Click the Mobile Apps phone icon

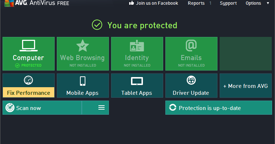click(82, 81)
